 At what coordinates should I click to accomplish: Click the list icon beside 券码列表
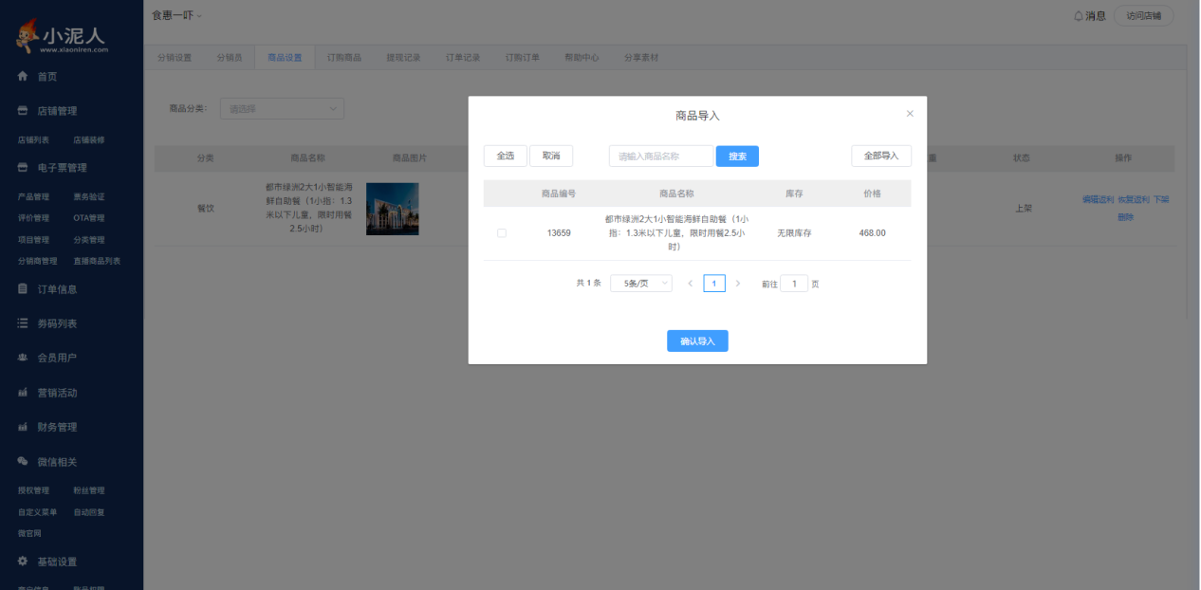click(x=23, y=323)
